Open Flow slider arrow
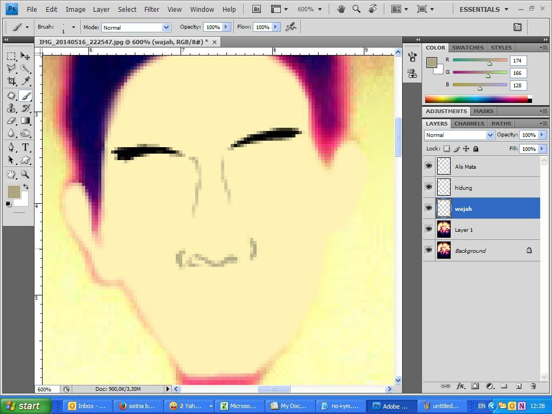This screenshot has width=552, height=414. point(275,27)
